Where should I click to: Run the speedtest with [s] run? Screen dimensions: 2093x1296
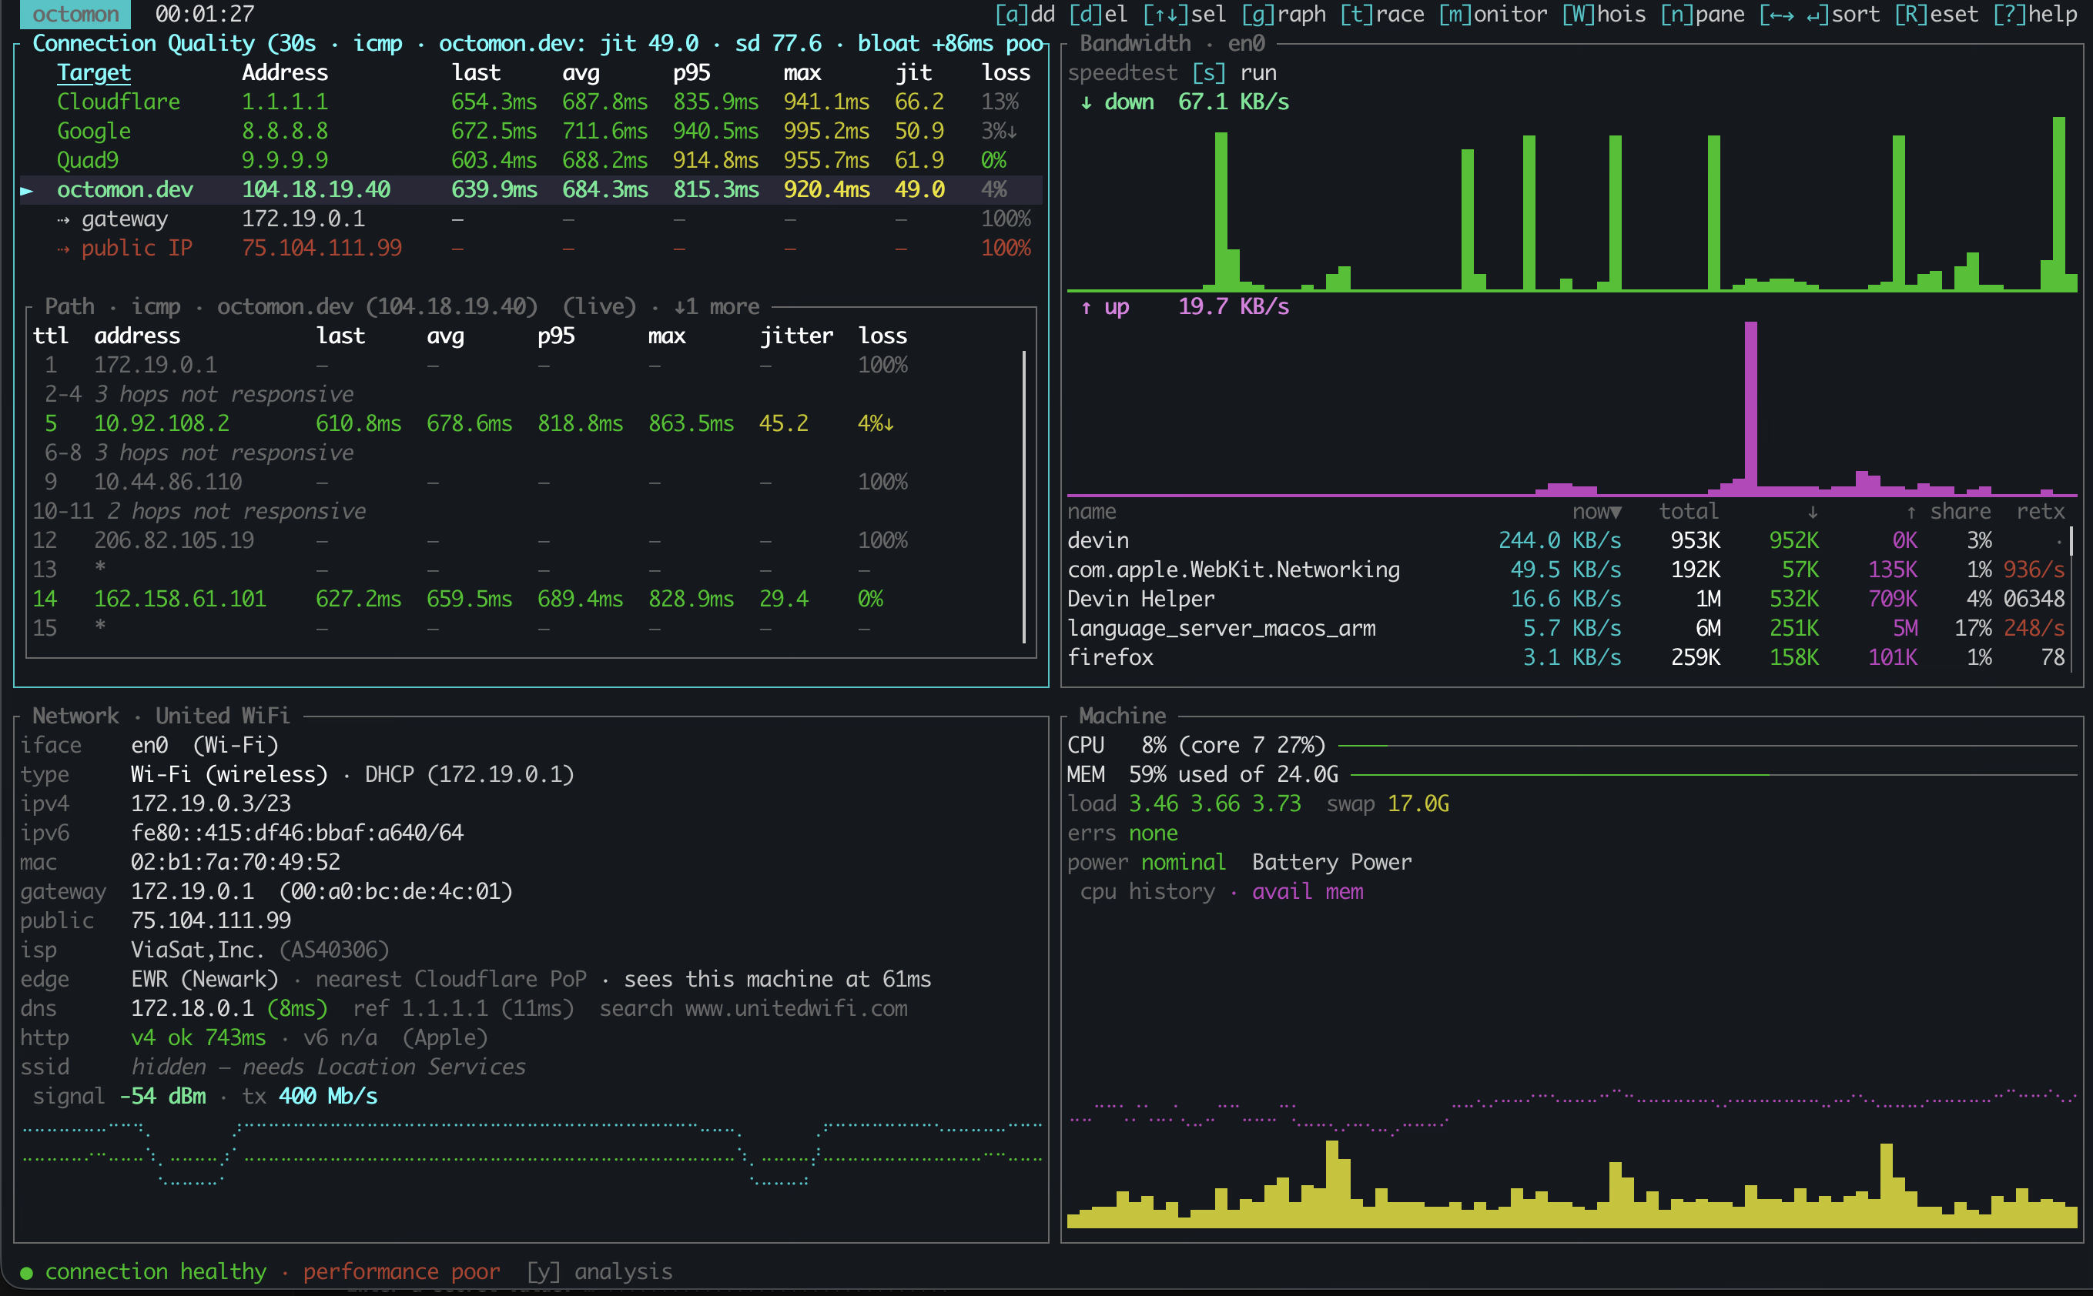point(1234,73)
